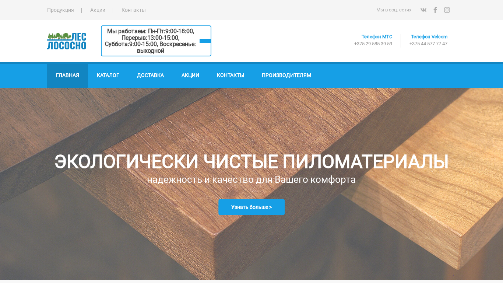Open the VK social network icon
Viewport: 503px width, 283px height.
[423, 10]
